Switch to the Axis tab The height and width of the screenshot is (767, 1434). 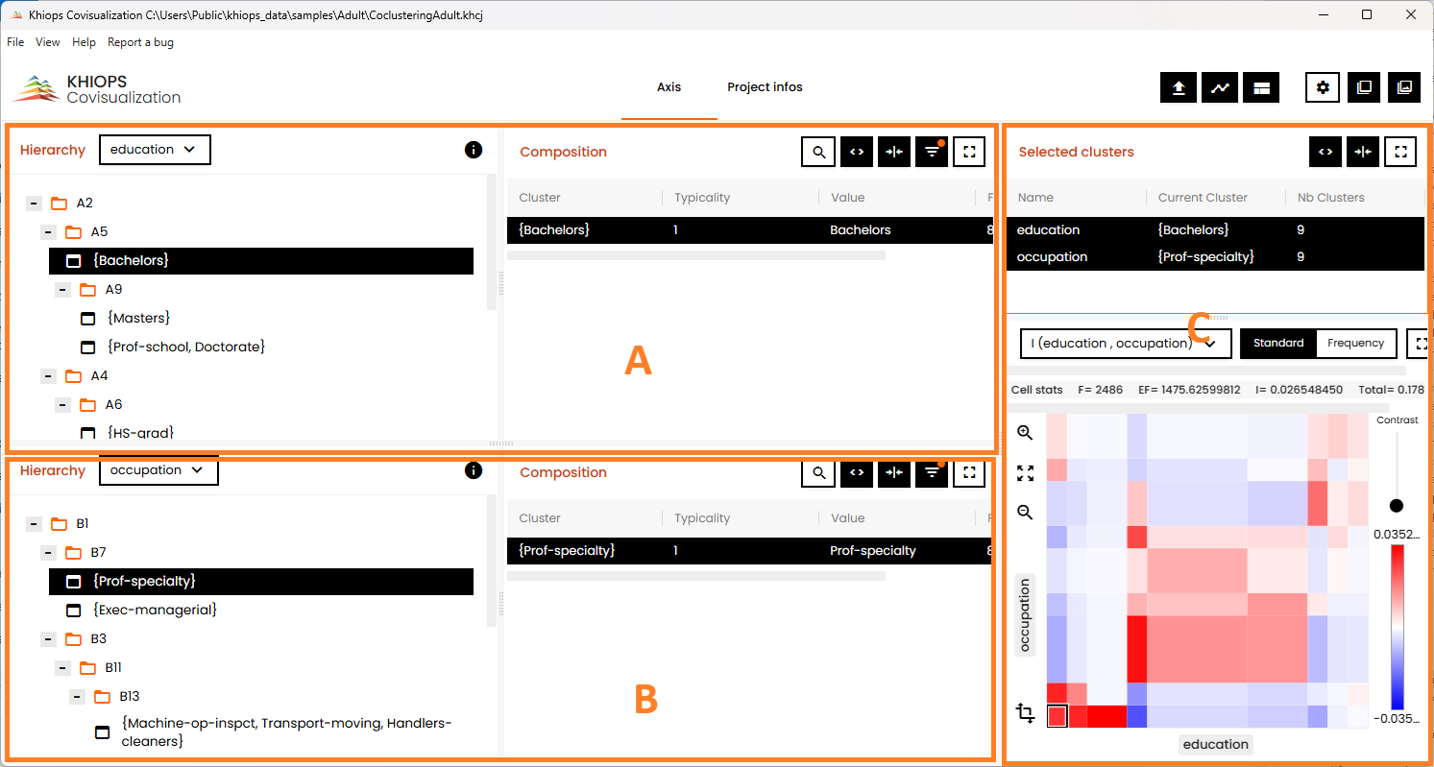pos(668,87)
